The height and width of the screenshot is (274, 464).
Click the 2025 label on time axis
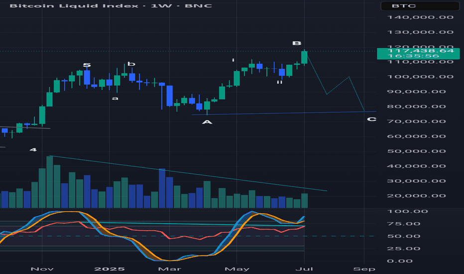click(x=109, y=269)
